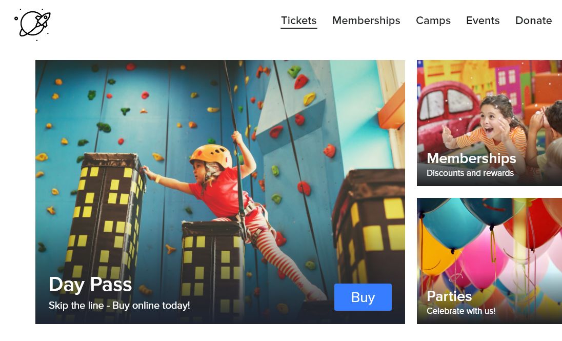Image resolution: width=562 pixels, height=341 pixels.
Task: Open the Tickets nav item
Action: click(298, 21)
